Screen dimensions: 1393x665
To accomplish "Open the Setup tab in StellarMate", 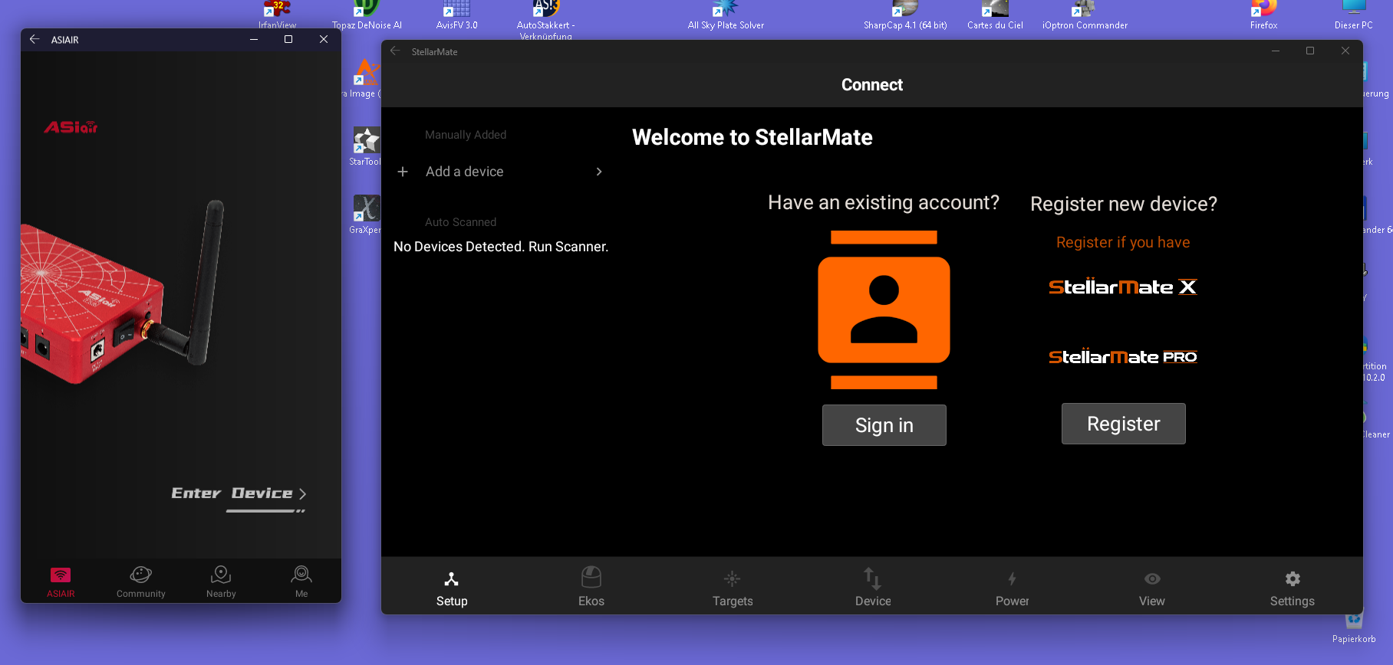I will 452,588.
